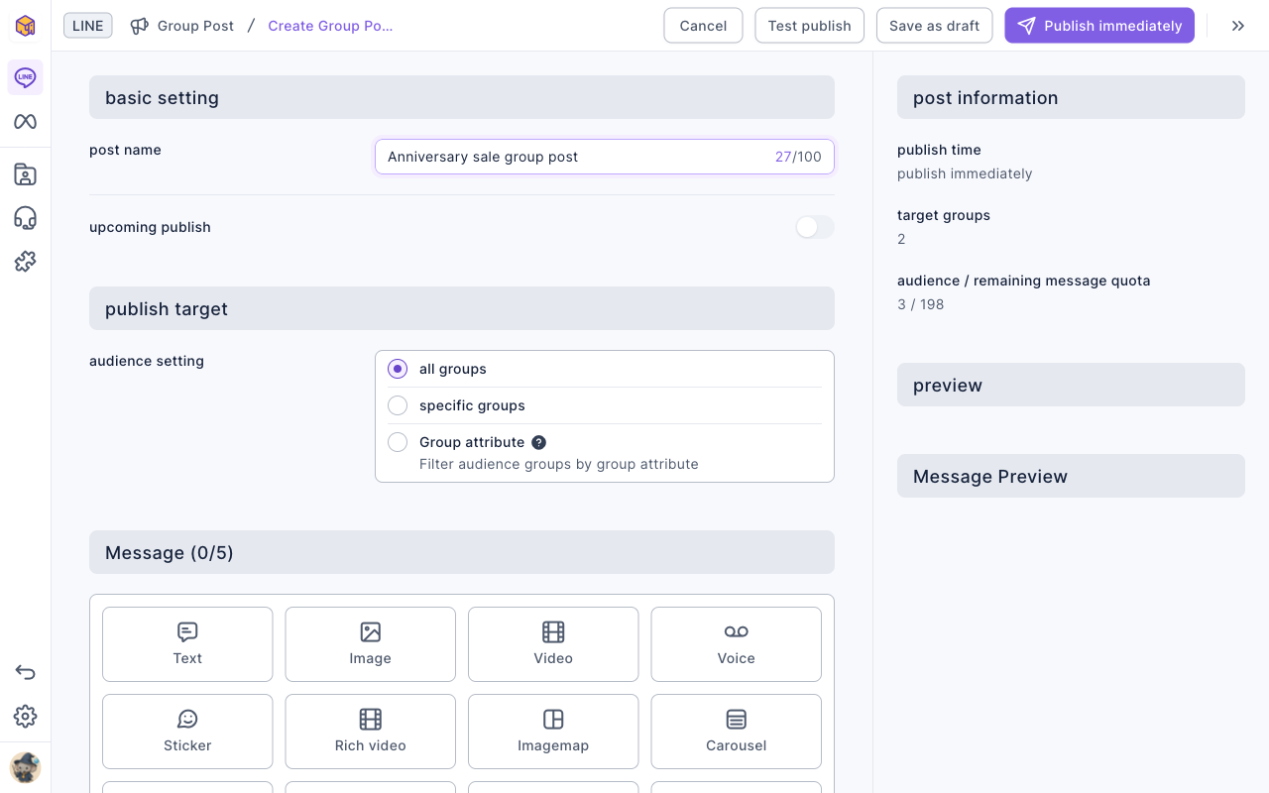Click the back arrow sidebar icon

[26, 673]
